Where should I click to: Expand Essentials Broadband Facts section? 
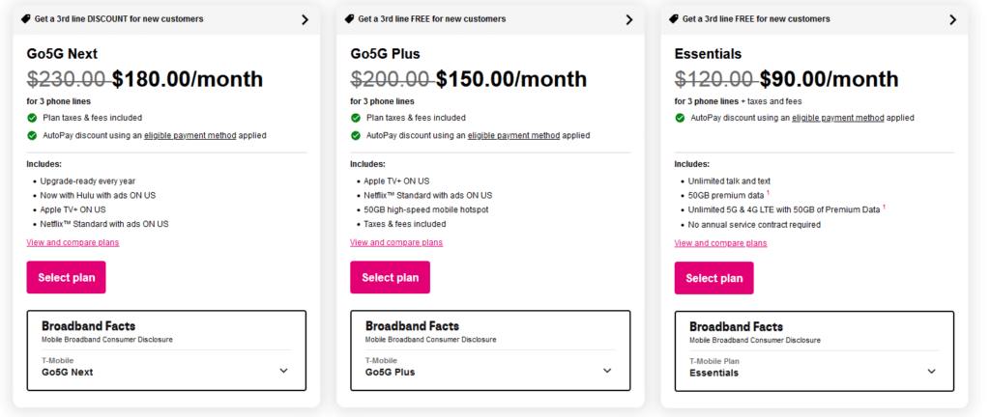click(931, 371)
